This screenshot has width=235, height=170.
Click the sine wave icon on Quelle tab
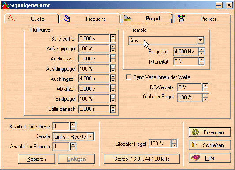point(12,18)
